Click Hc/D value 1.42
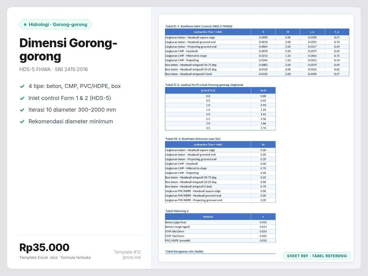Viewport: 368px width, 276px height. click(263, 114)
